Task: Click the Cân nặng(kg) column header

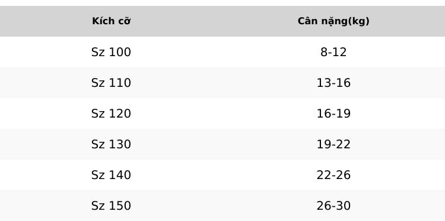Action: coord(333,21)
